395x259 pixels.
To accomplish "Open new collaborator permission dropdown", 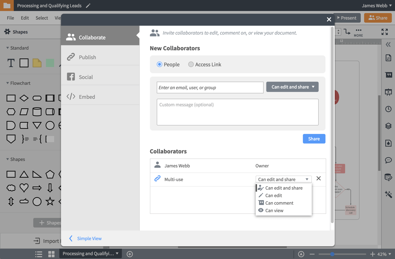I will click(292, 87).
